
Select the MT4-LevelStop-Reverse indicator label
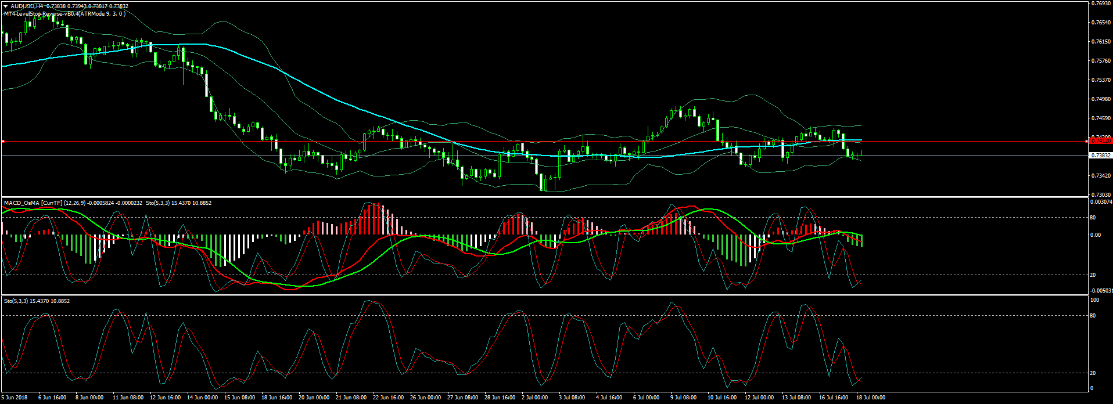(64, 13)
